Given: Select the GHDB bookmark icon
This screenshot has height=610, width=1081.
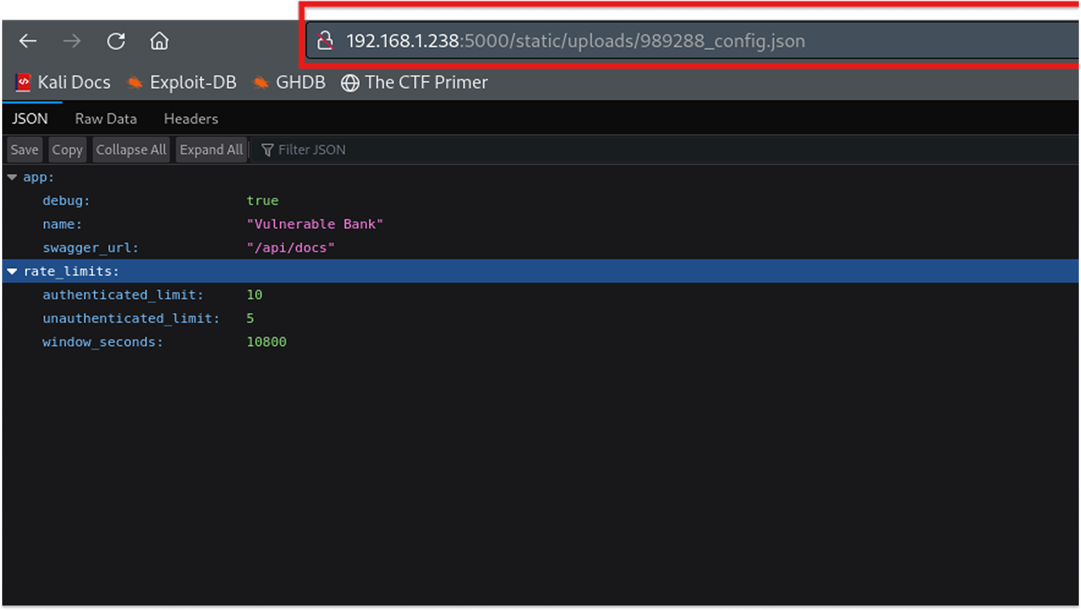Looking at the screenshot, I should (260, 82).
